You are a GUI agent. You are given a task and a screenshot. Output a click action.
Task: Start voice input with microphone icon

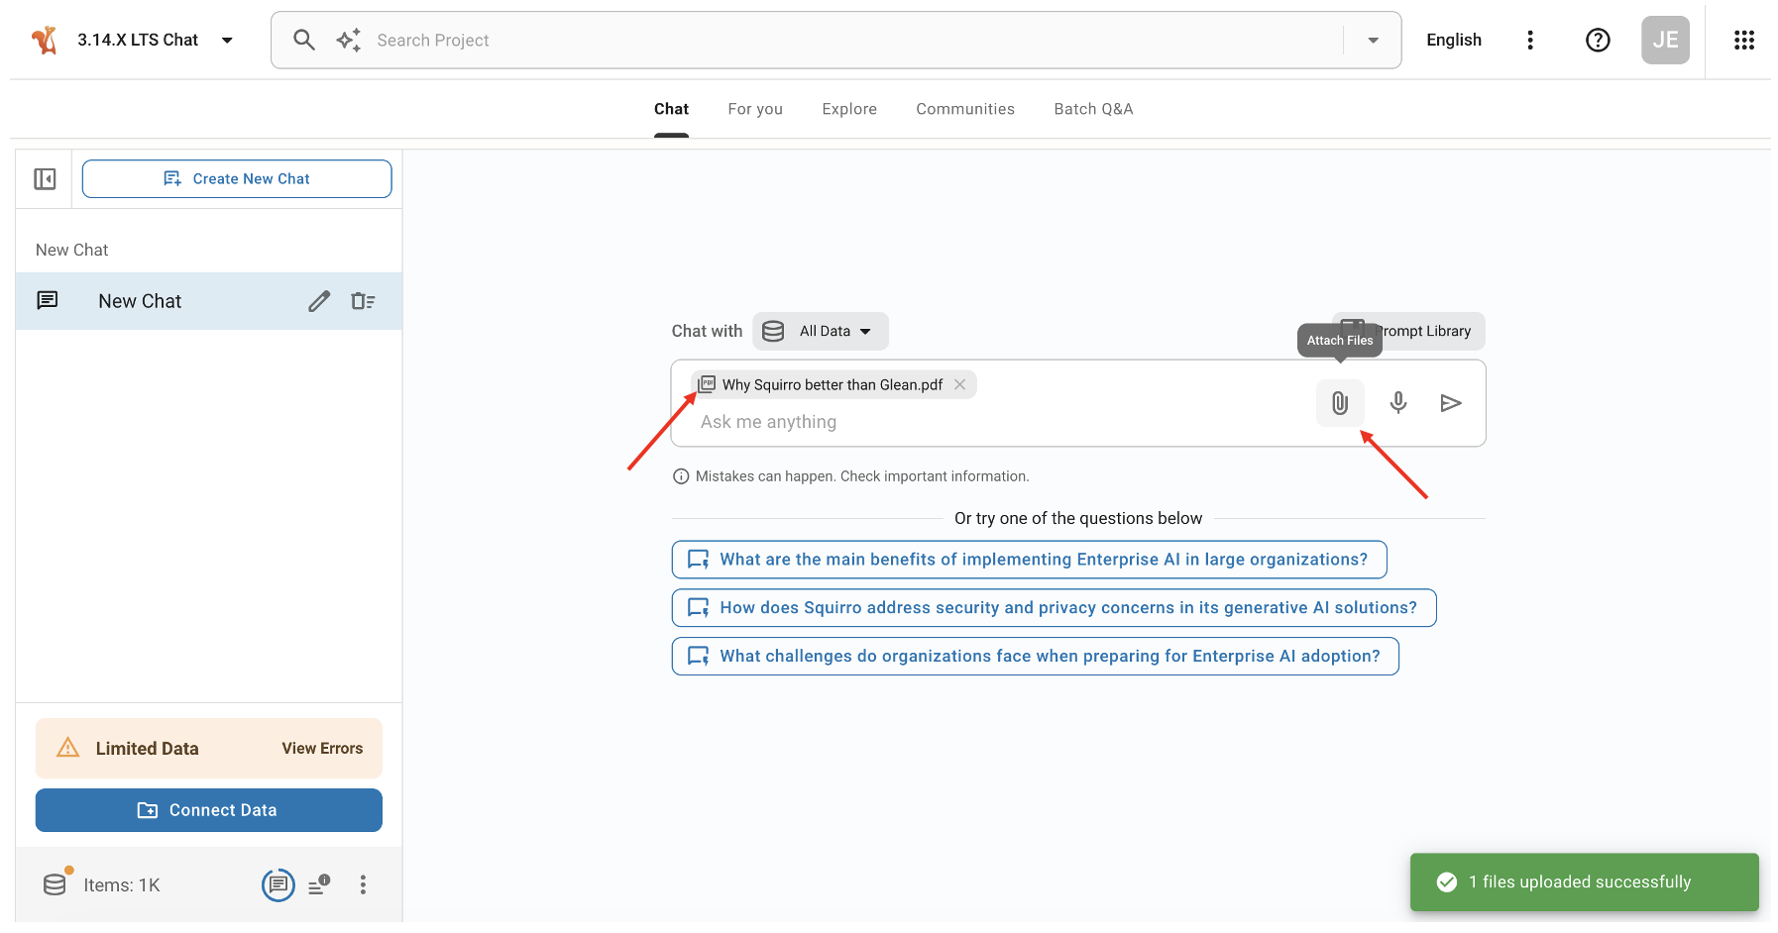tap(1397, 402)
